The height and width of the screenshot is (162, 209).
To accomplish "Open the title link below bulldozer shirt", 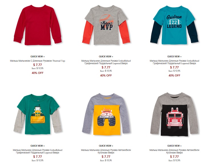I will point(38,151).
